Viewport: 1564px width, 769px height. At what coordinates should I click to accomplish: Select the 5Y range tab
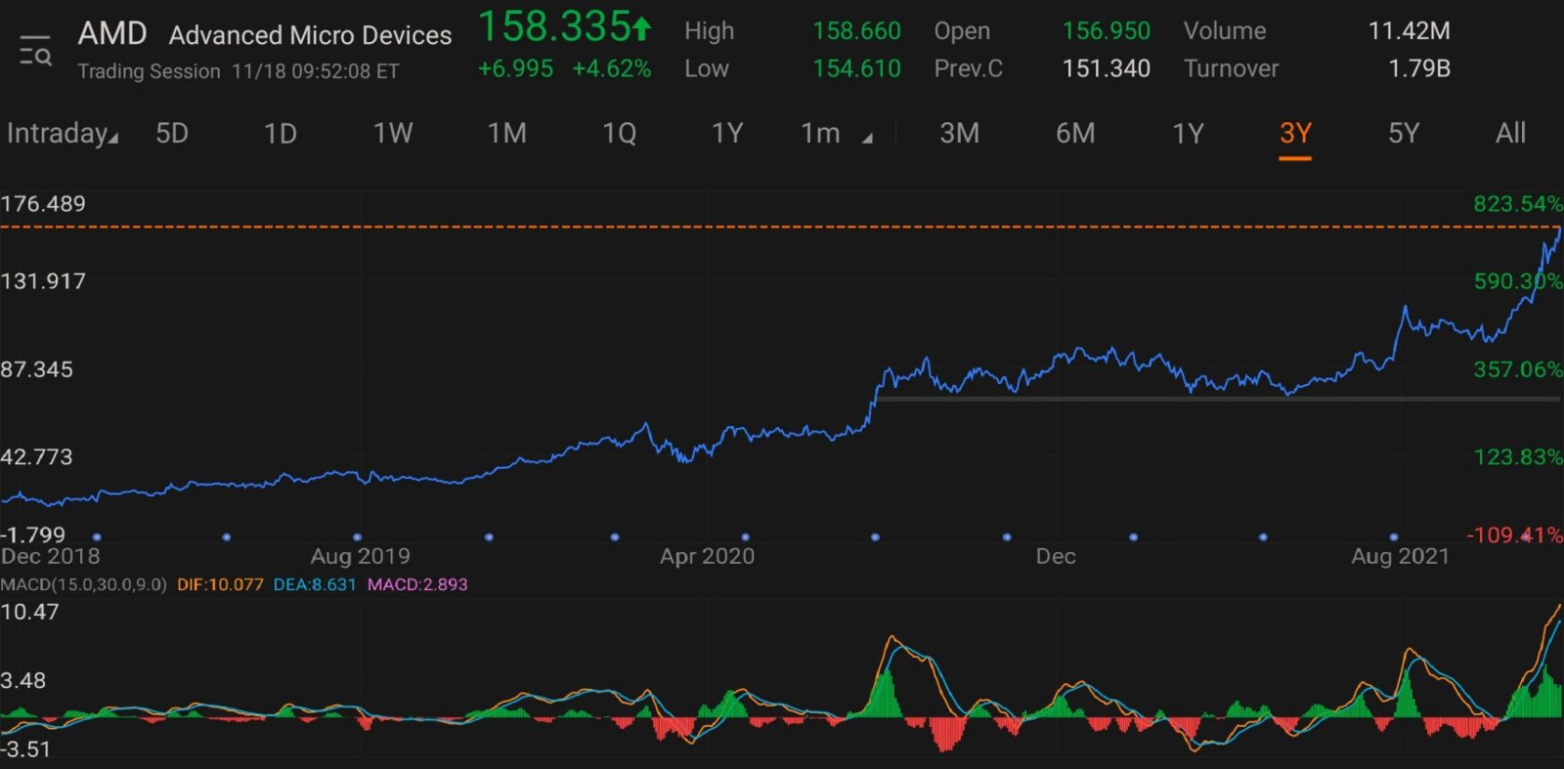tap(1404, 133)
